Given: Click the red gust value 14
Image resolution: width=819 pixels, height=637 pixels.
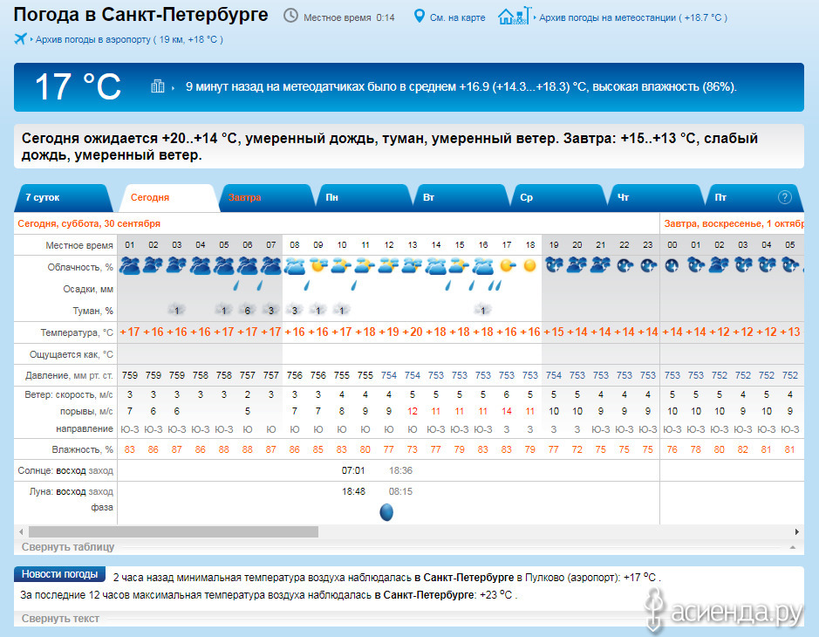Looking at the screenshot, I should click(x=507, y=411).
